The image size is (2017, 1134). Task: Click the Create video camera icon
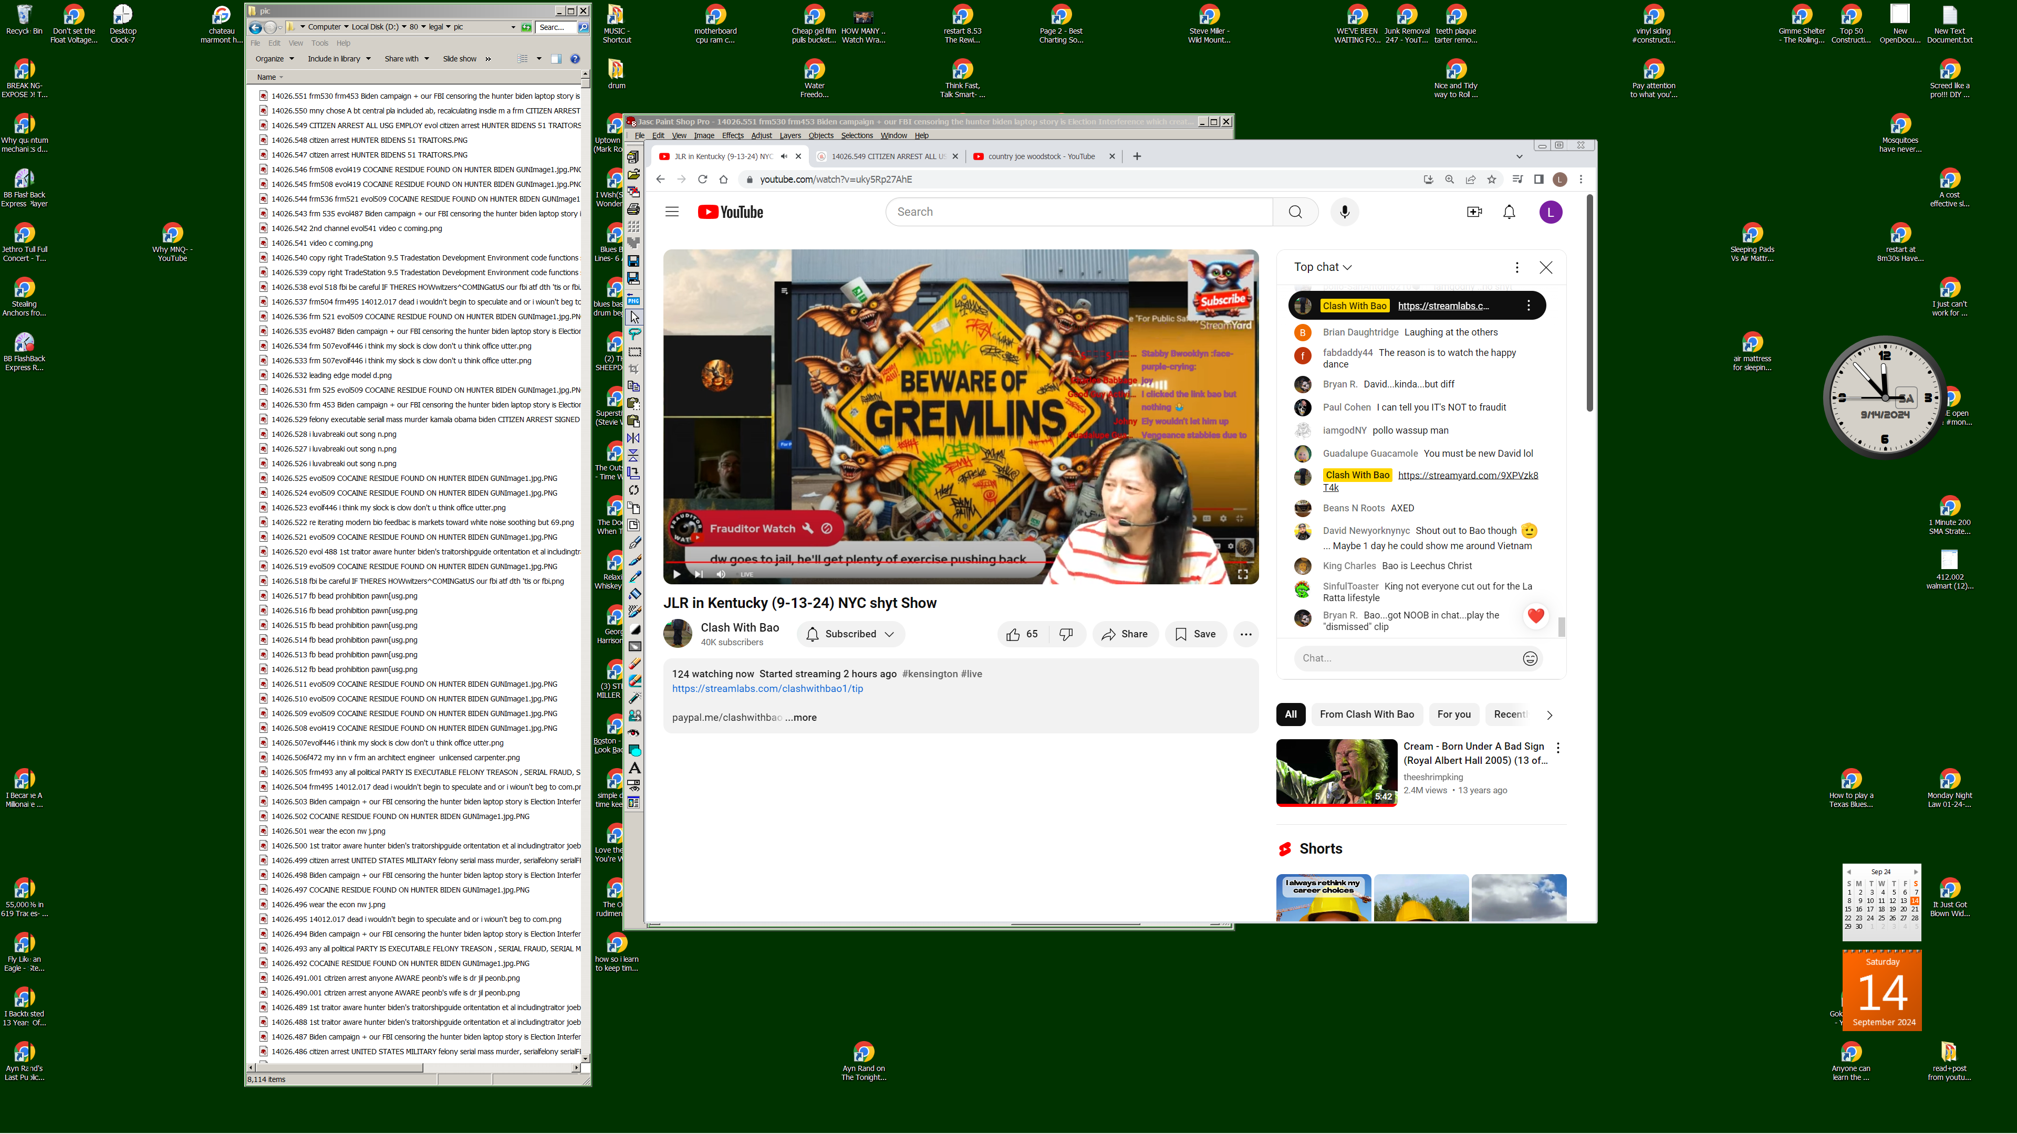1473,212
